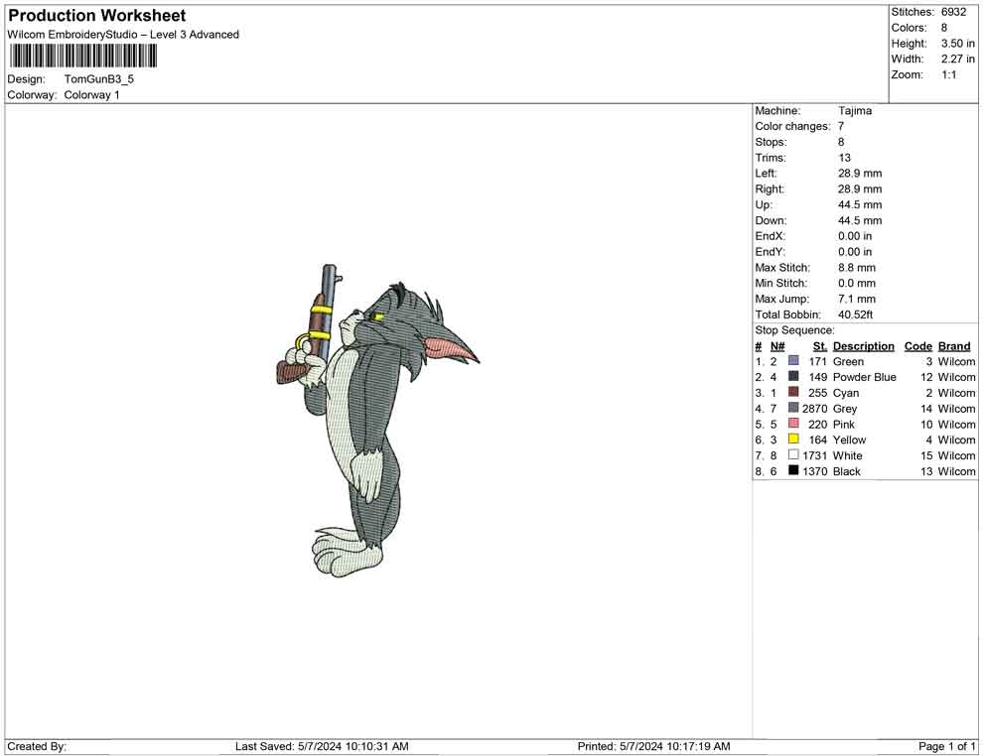Click the Max Stitch value '8.8 mm'
983x756 pixels.
857,268
